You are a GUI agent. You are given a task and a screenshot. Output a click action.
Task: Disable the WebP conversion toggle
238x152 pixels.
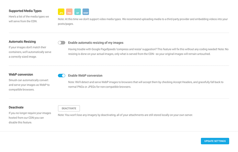pos(62,75)
